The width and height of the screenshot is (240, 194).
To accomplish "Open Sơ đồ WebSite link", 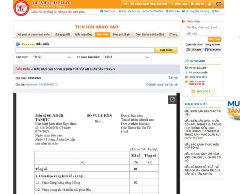I will pyautogui.click(x=153, y=11).
